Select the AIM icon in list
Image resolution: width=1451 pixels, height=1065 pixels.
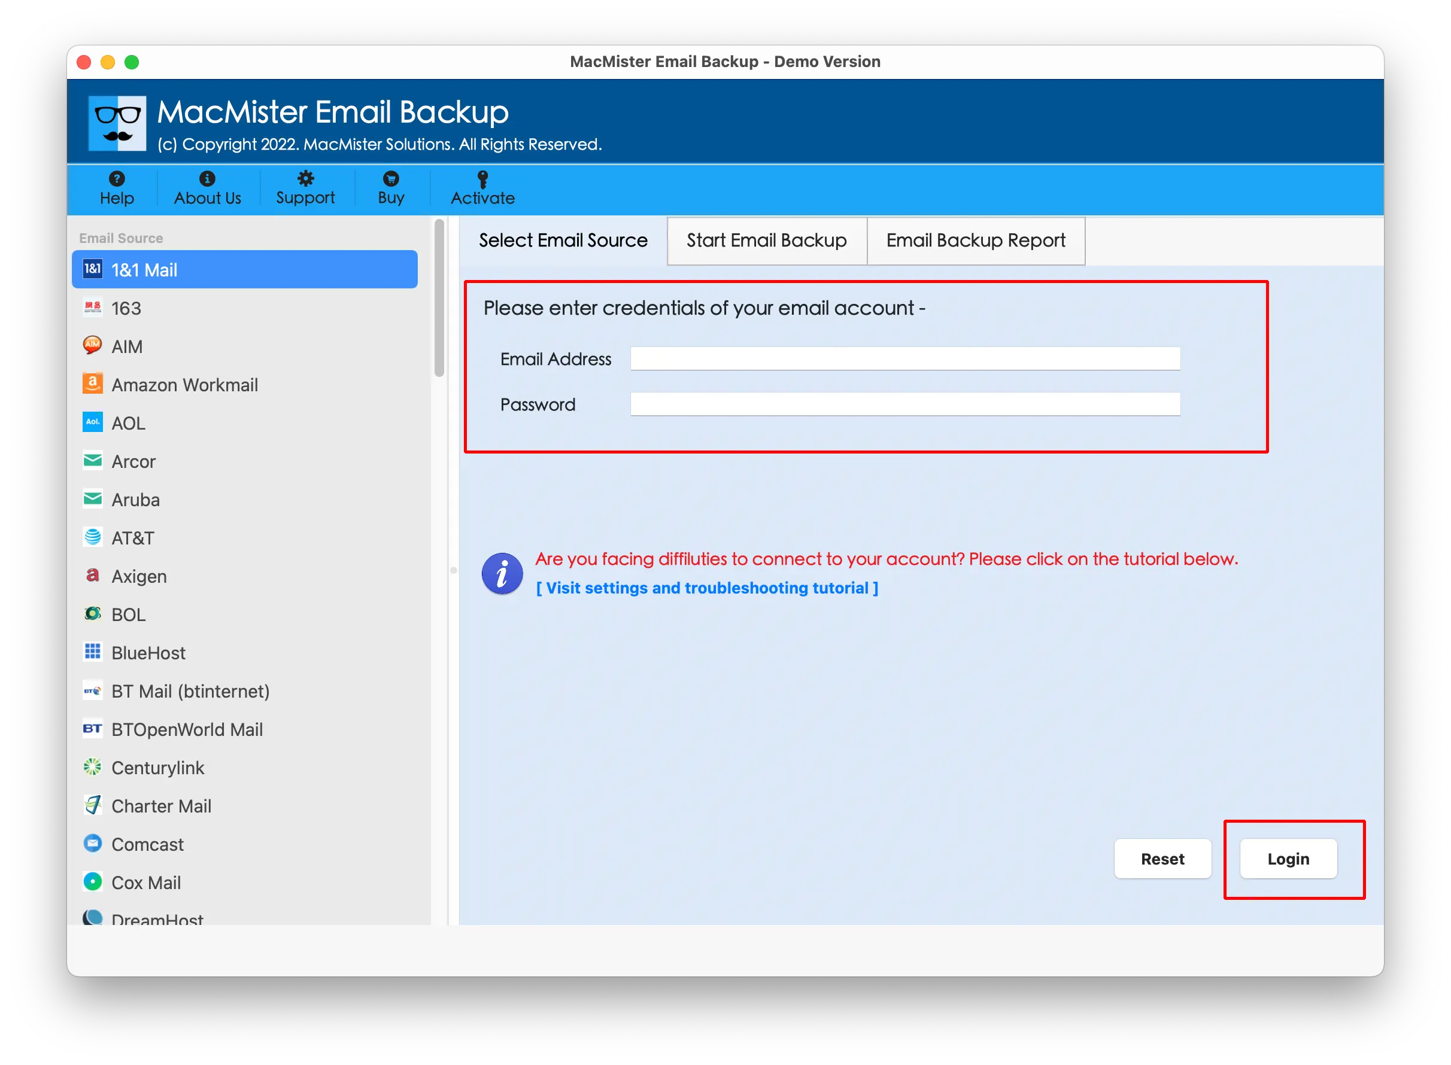point(92,346)
